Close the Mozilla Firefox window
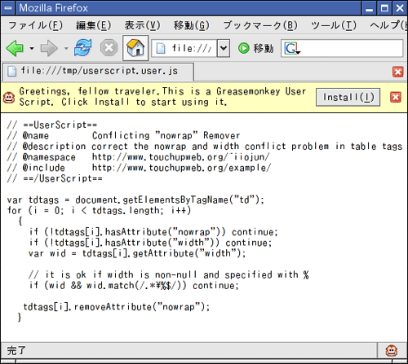Screen dimensions: 408x364 (x=400, y=8)
